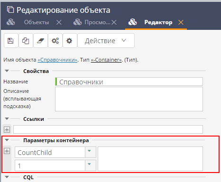Collapse the Ссылки section

(7, 118)
